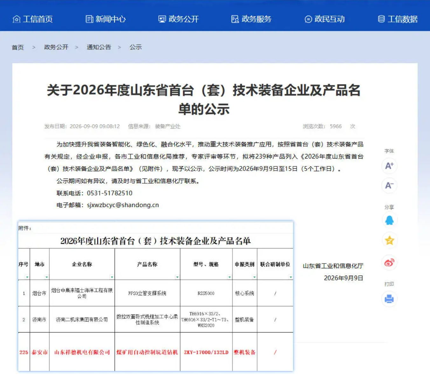
Task: Click the signed date 2026年9月9日
Action: coord(343,278)
